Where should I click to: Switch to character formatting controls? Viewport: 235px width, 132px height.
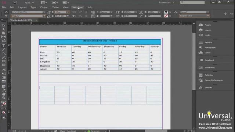pos(6,12)
